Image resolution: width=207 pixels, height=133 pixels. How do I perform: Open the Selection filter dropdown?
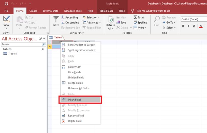[91, 18]
